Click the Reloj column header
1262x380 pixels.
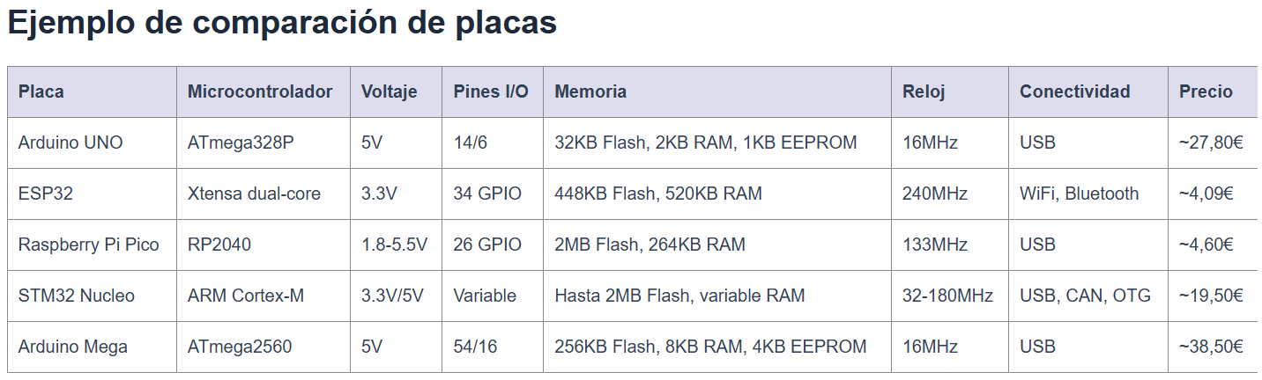pyautogui.click(x=924, y=91)
